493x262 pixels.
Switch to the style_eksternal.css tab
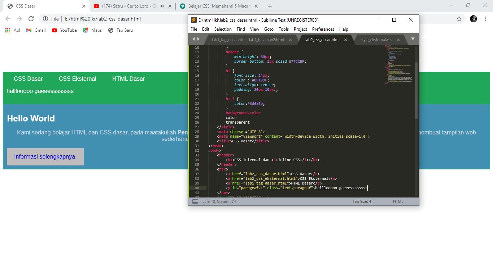pos(376,40)
